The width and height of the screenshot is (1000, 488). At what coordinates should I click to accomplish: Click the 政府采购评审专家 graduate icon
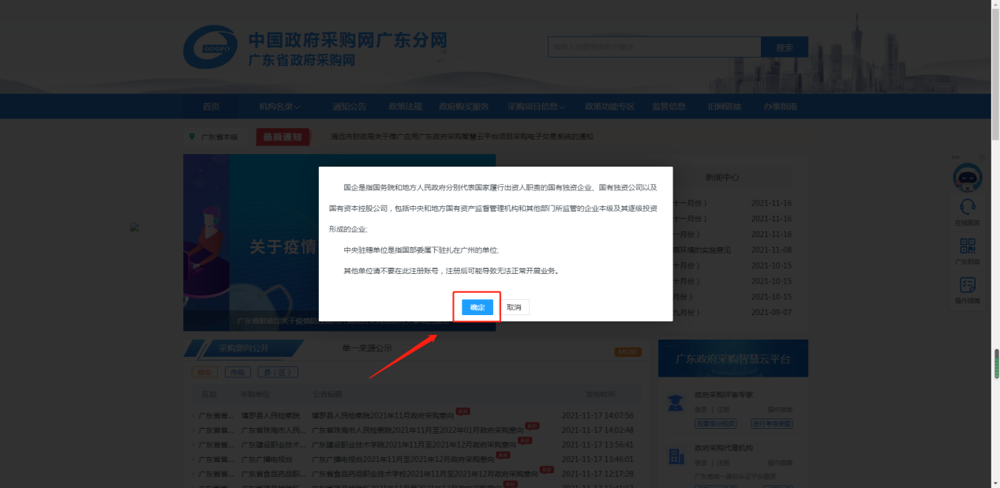click(x=676, y=404)
